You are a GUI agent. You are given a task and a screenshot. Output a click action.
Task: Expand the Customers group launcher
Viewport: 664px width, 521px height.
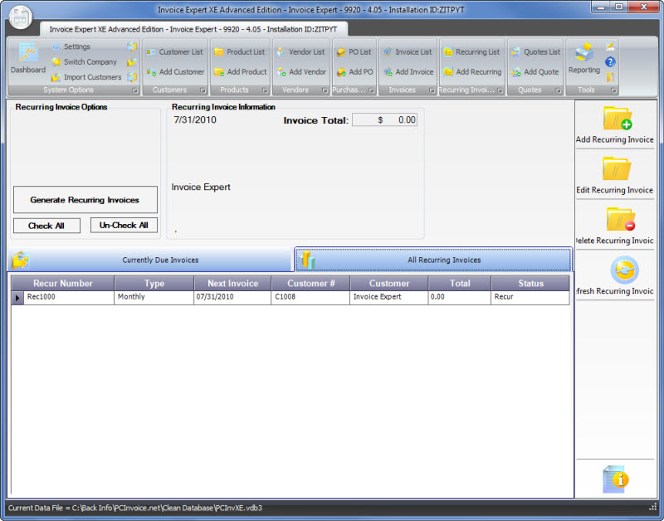coord(203,90)
